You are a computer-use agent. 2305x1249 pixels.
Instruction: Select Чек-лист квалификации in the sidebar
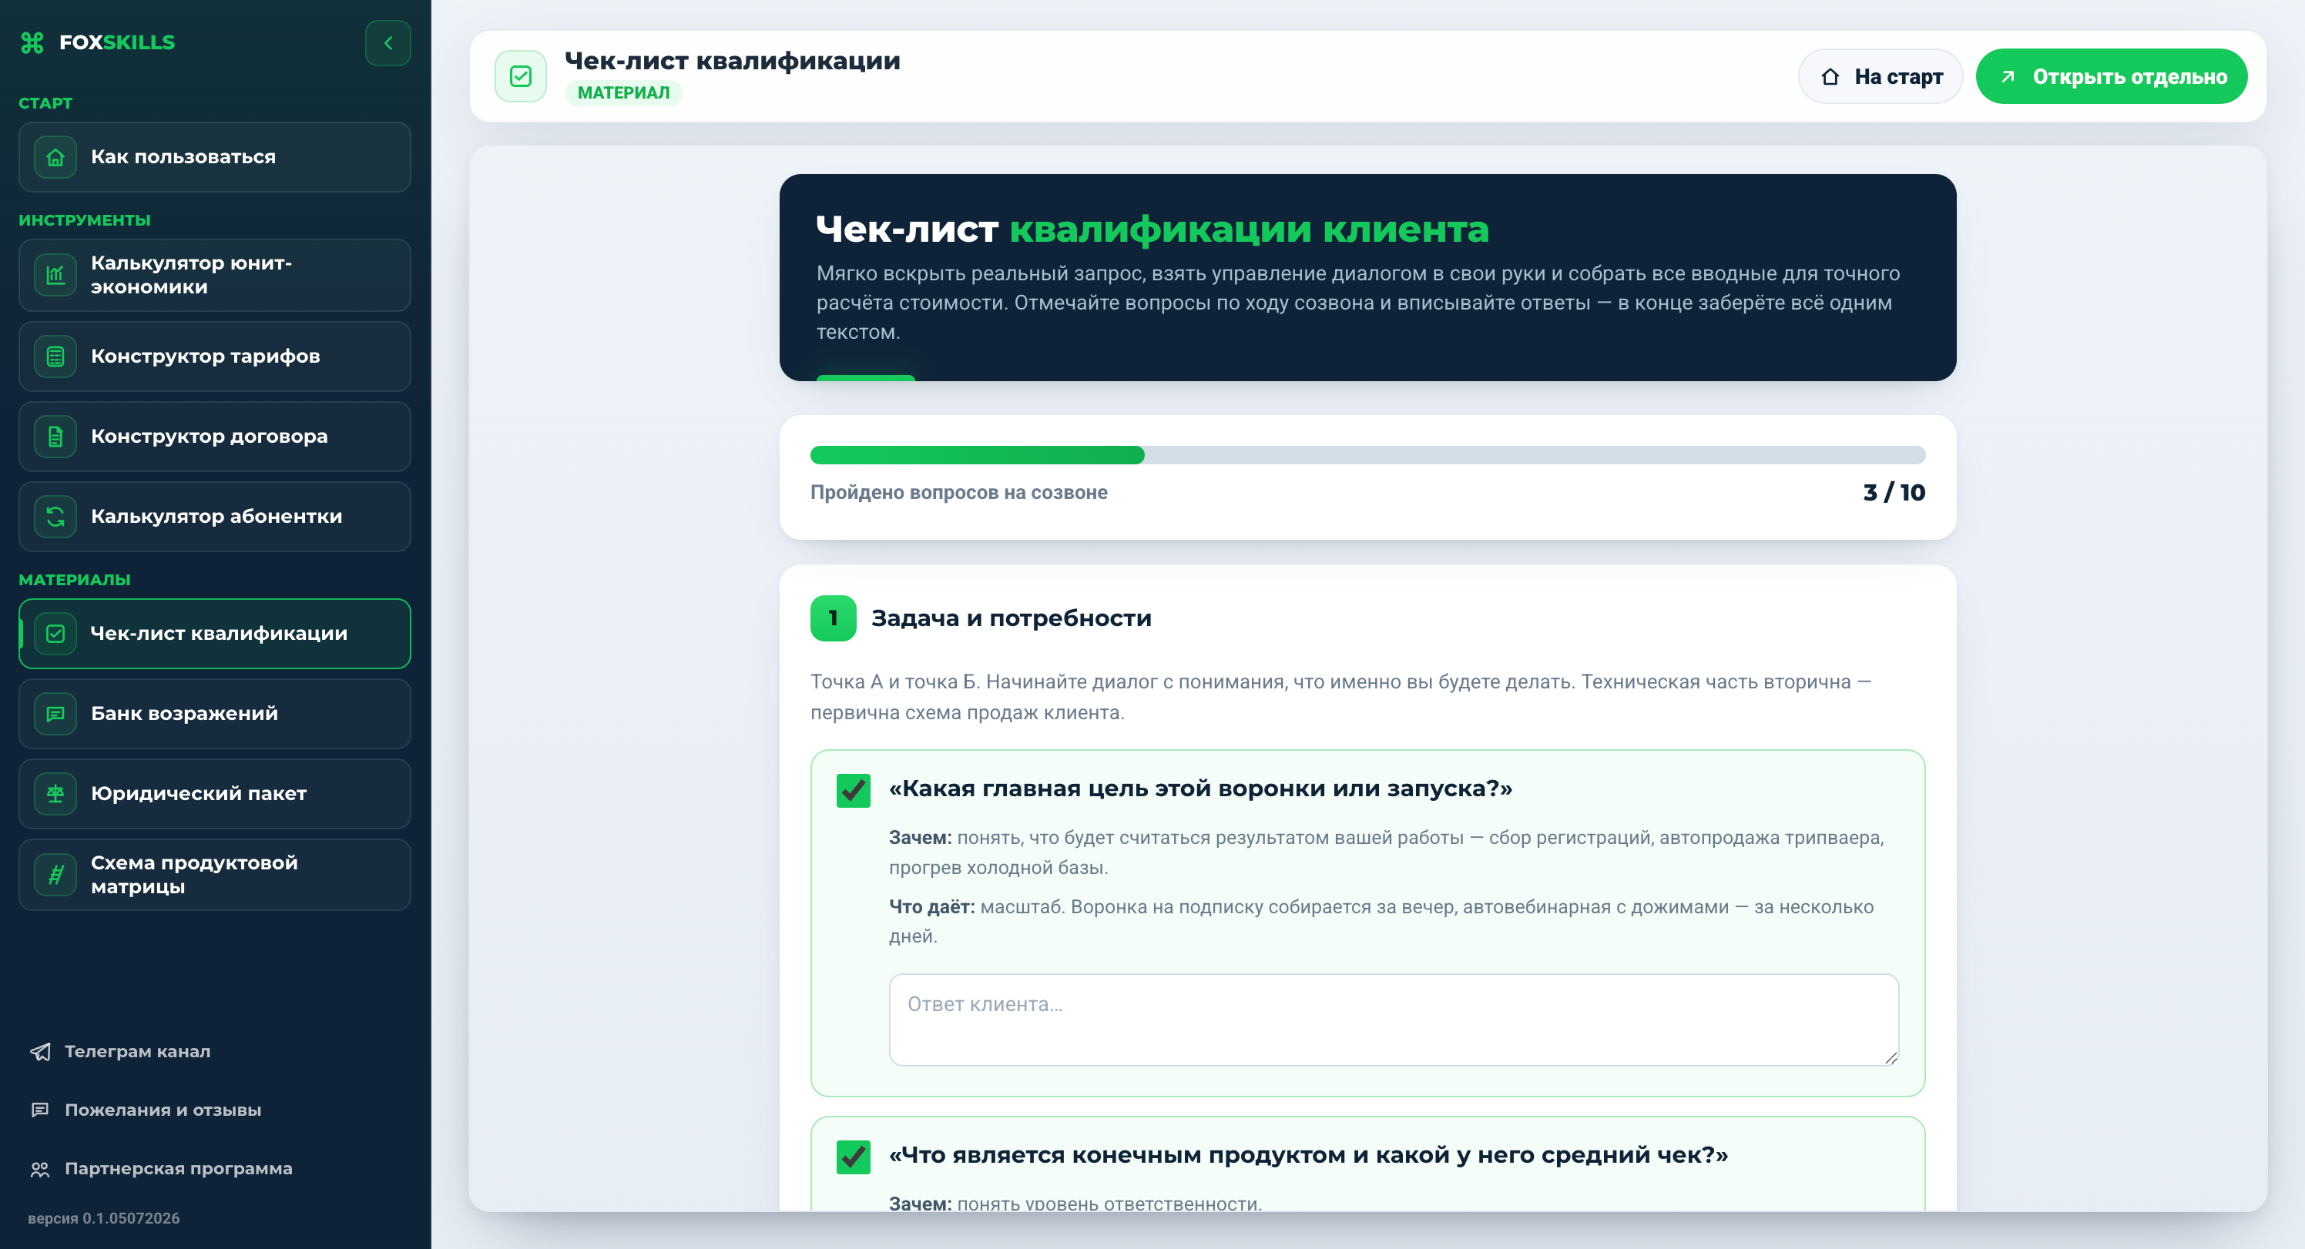(x=215, y=634)
